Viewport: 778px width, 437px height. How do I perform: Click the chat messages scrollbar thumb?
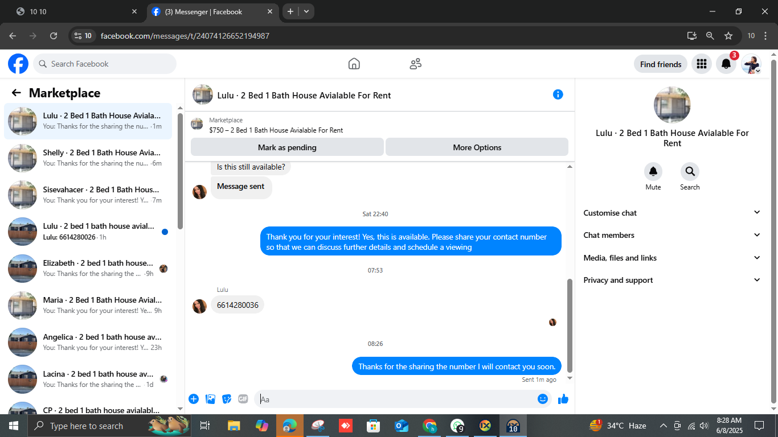[x=570, y=325]
